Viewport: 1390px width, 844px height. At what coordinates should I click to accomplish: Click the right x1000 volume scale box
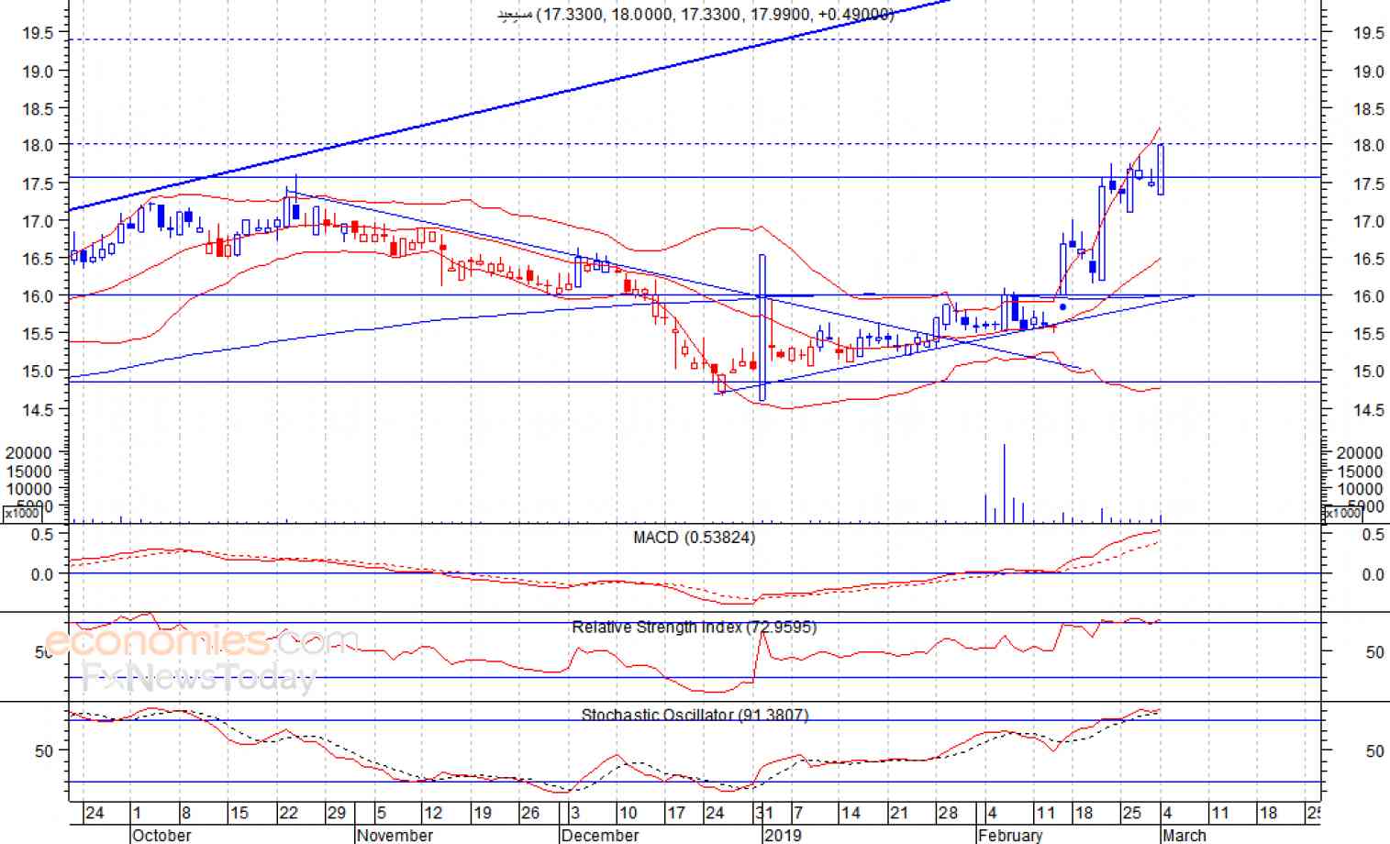pos(1342,514)
